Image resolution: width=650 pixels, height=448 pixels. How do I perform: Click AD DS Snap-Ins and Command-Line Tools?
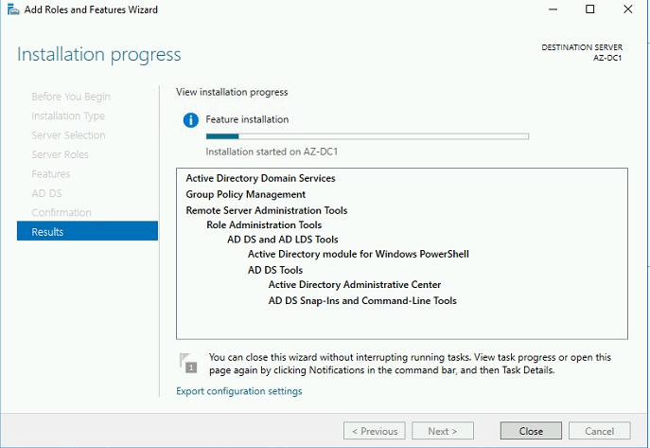(362, 301)
